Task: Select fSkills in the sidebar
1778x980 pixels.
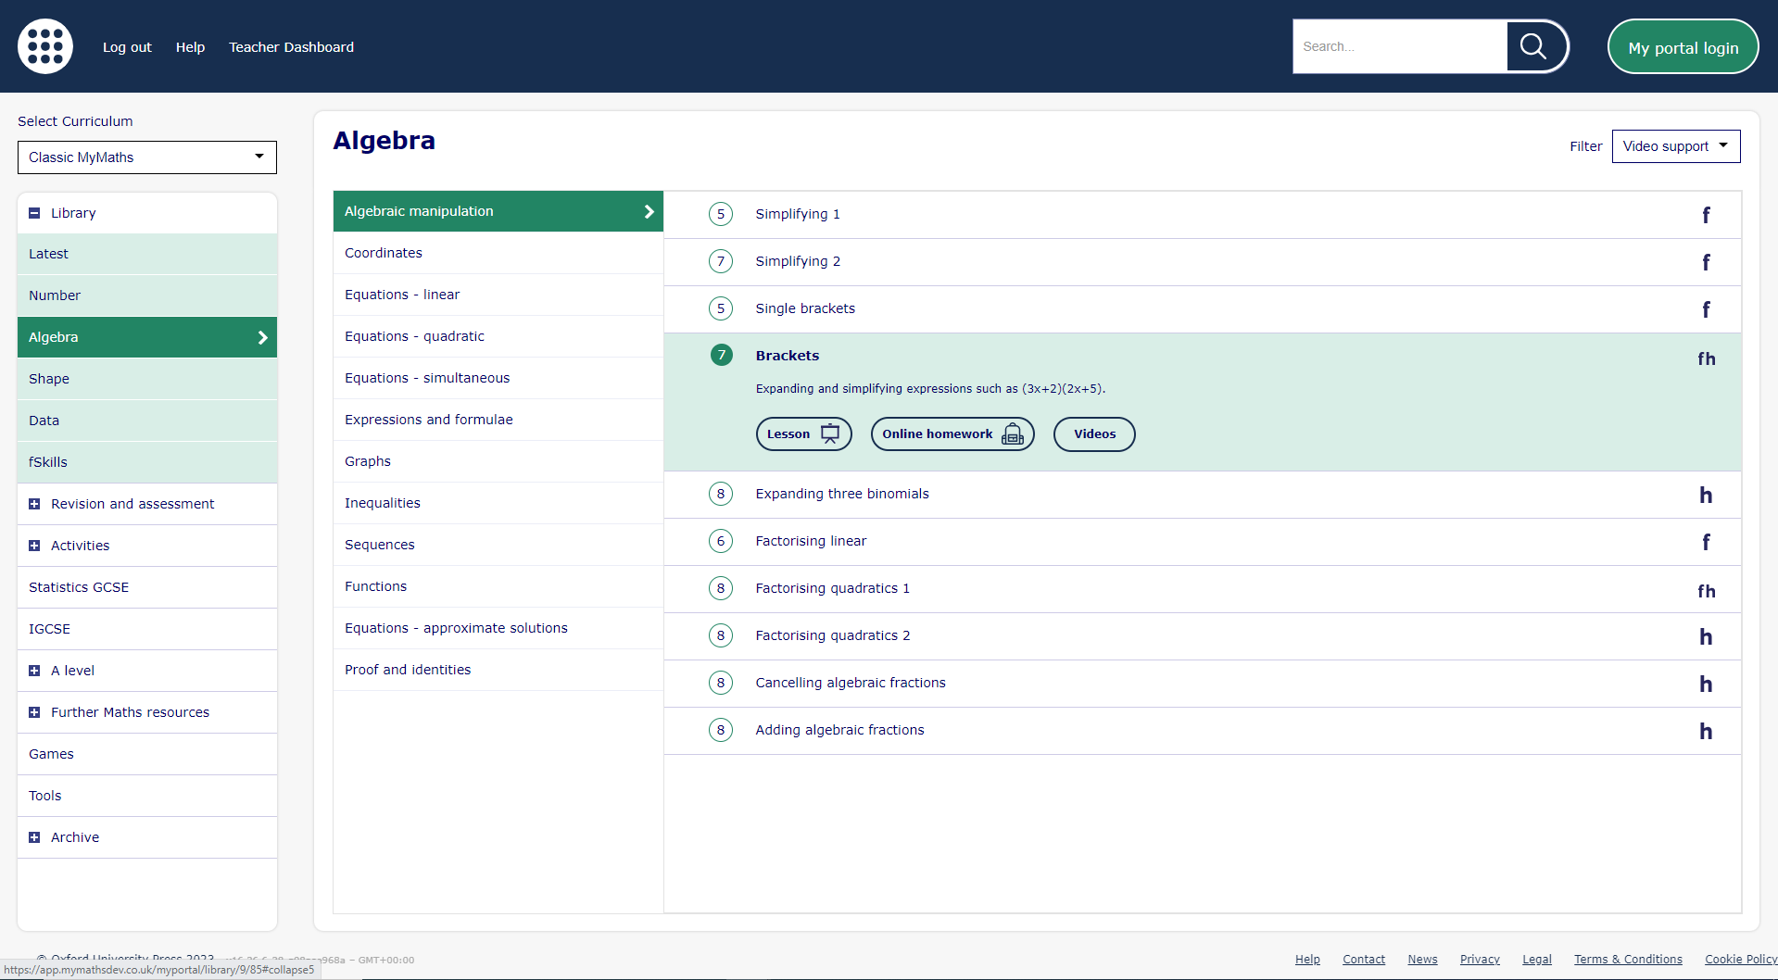Action: [147, 462]
